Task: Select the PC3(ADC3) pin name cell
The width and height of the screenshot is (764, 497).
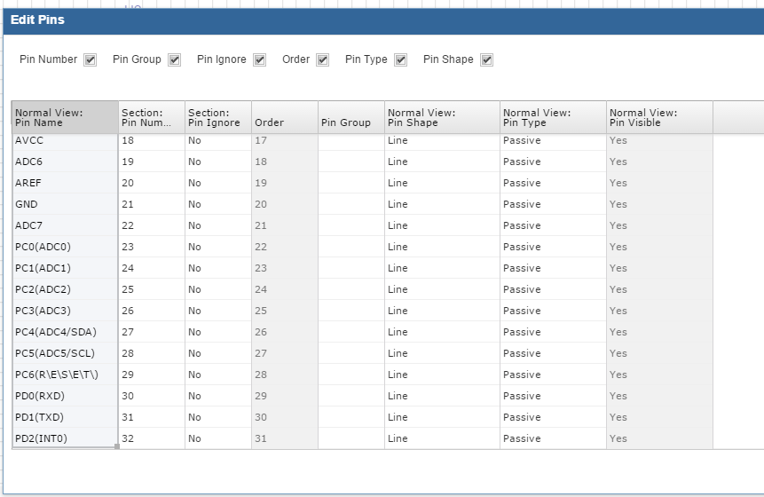Action: (65, 311)
